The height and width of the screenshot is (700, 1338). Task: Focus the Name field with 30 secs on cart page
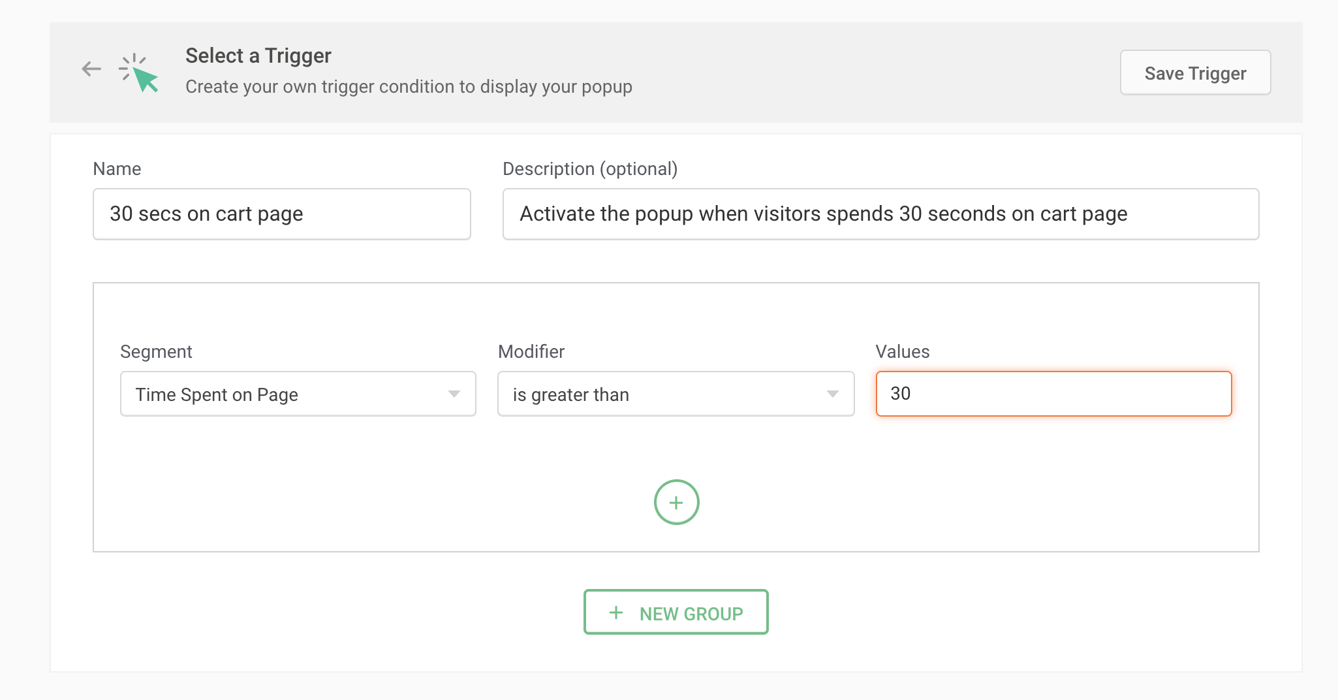point(281,214)
